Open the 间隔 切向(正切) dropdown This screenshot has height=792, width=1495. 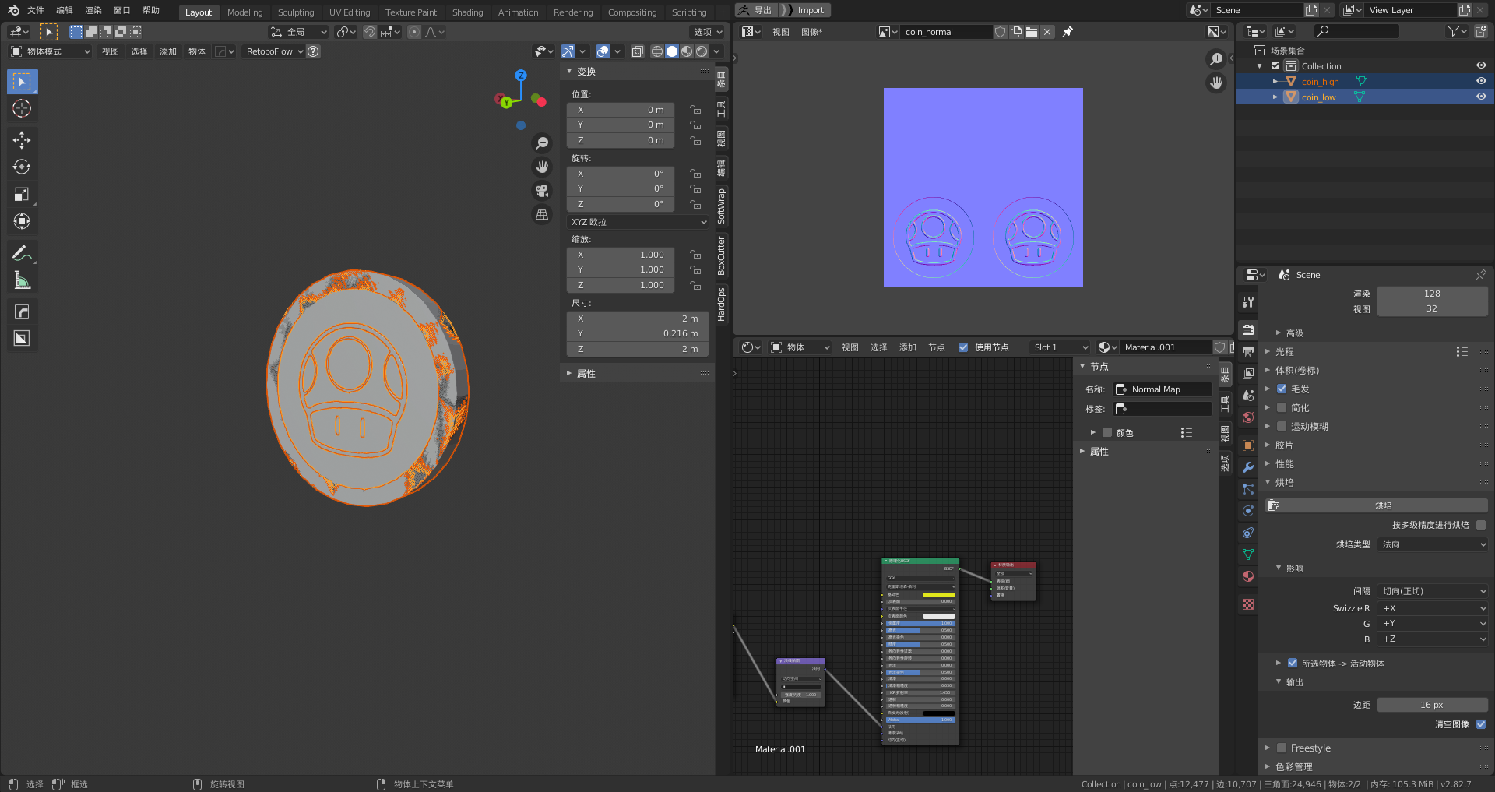coord(1433,591)
